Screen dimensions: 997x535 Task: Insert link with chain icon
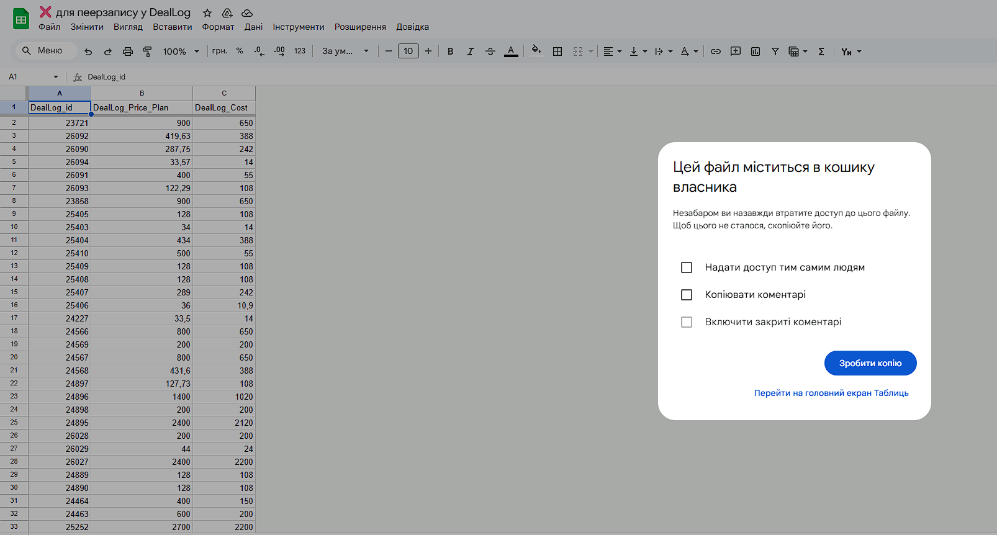pos(716,52)
